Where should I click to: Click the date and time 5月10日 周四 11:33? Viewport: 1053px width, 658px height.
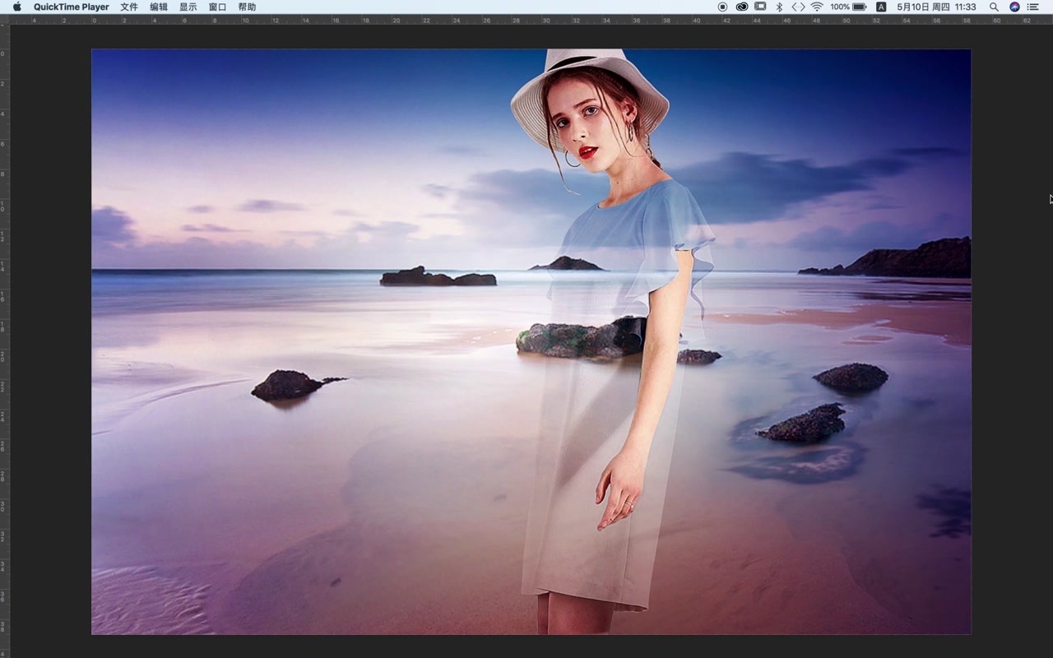[x=936, y=7]
